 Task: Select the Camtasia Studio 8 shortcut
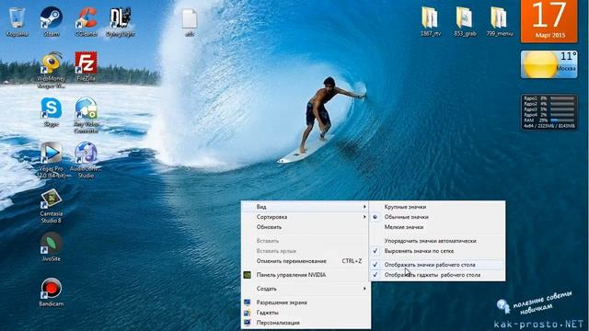point(52,206)
